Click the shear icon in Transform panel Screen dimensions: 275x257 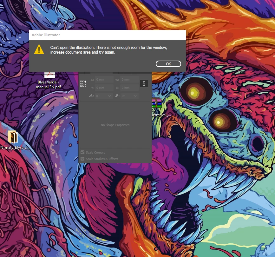click(x=117, y=96)
